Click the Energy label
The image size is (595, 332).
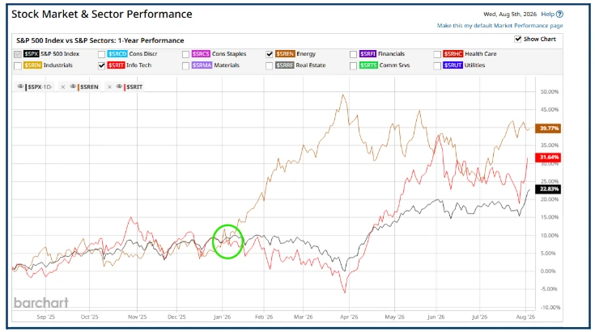(306, 54)
